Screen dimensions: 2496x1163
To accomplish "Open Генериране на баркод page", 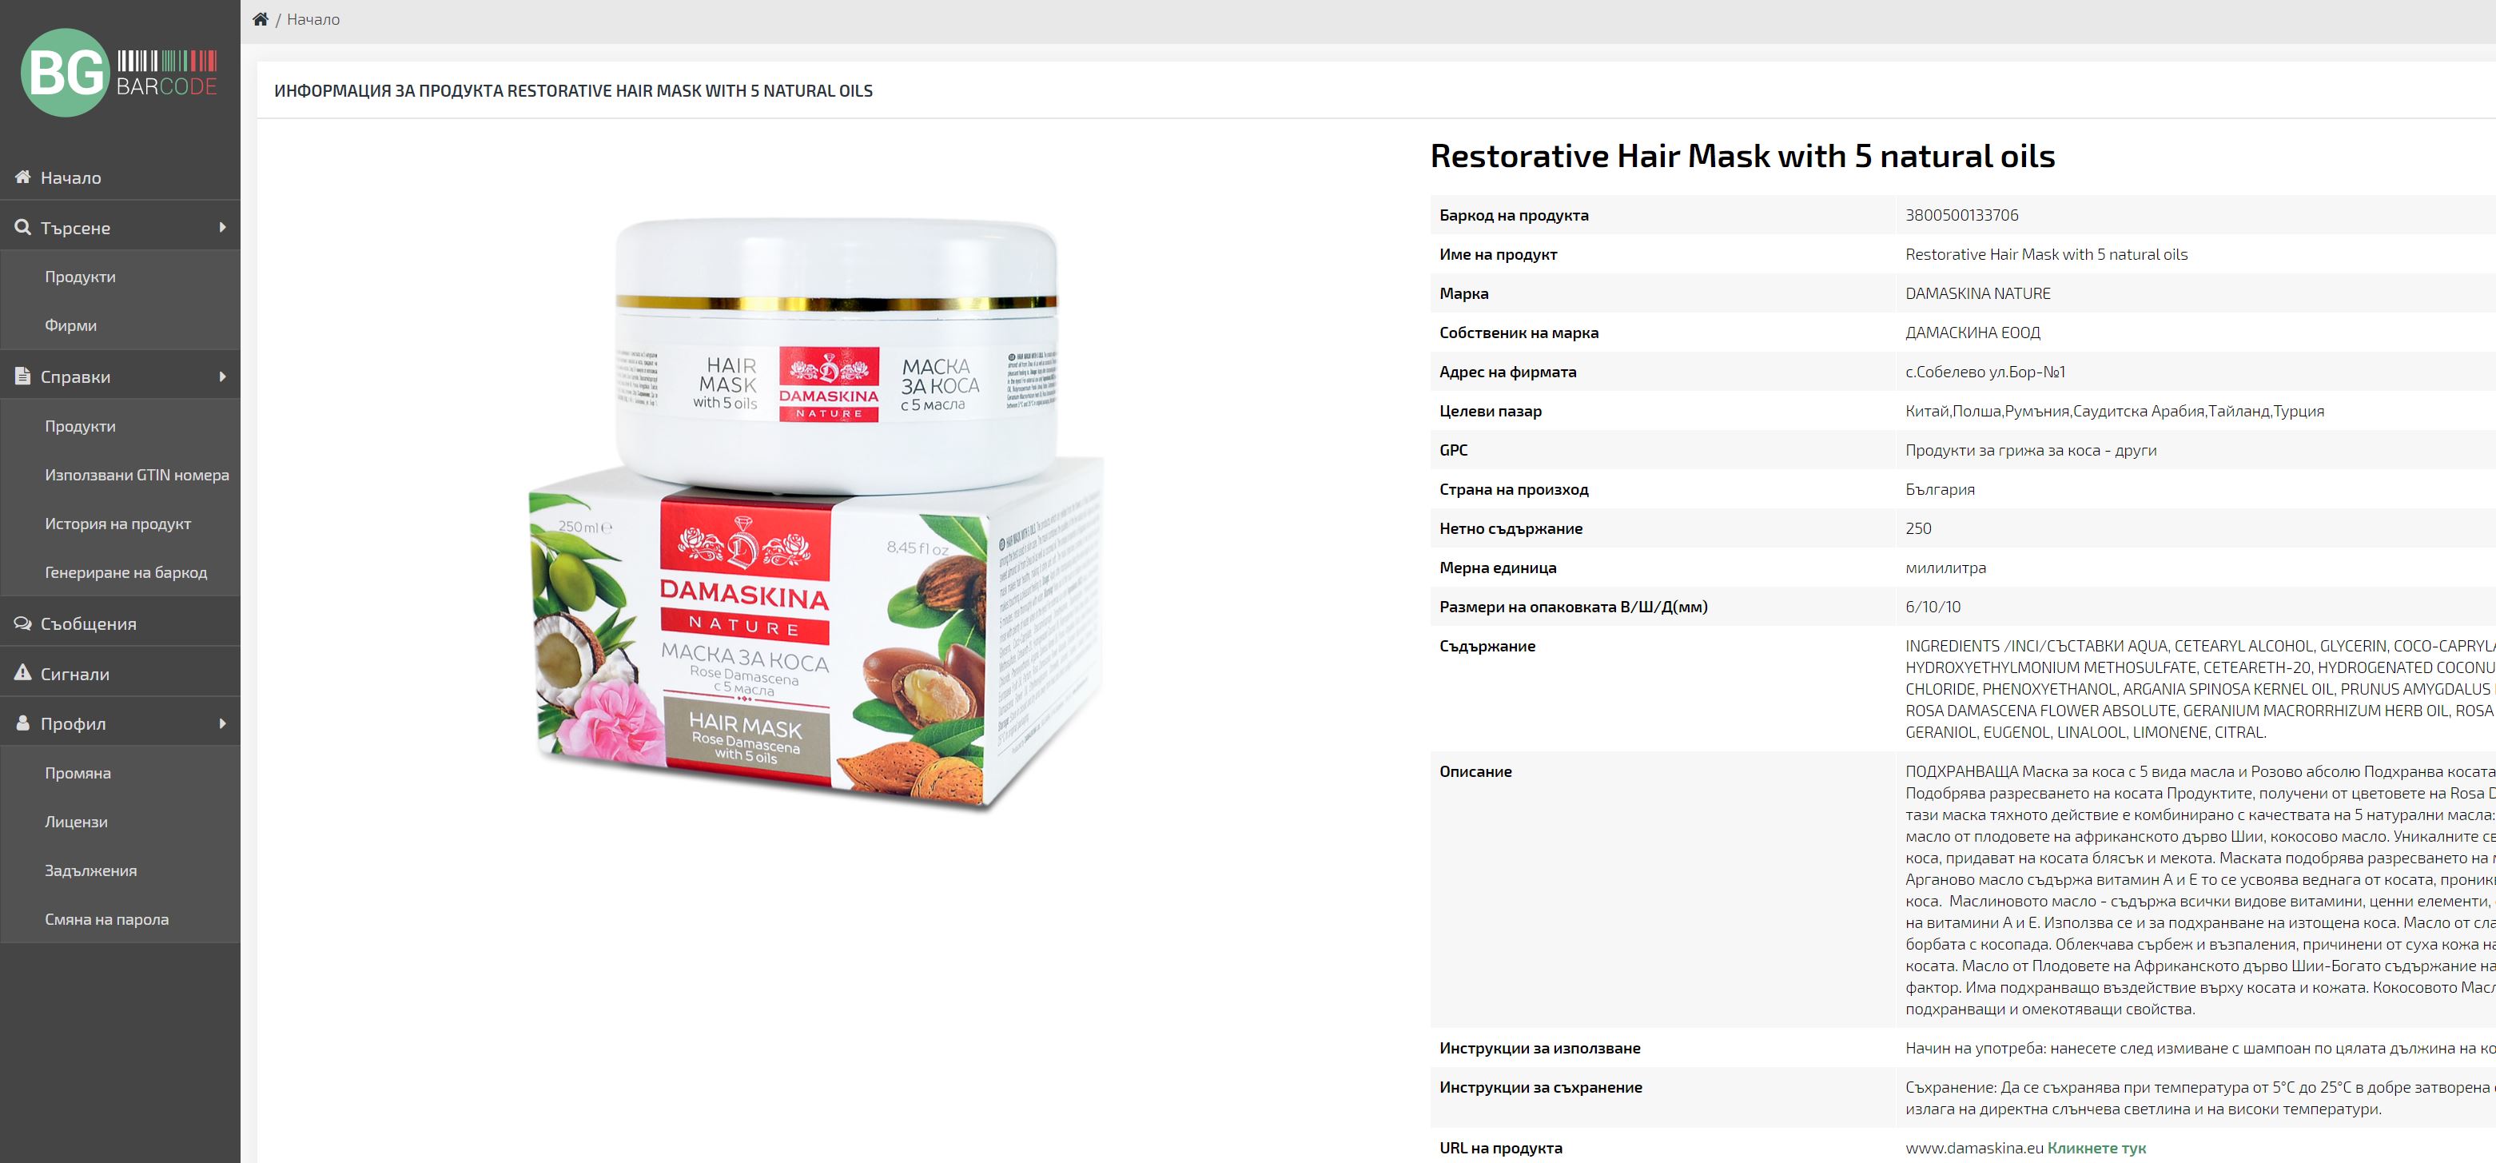I will click(x=126, y=573).
